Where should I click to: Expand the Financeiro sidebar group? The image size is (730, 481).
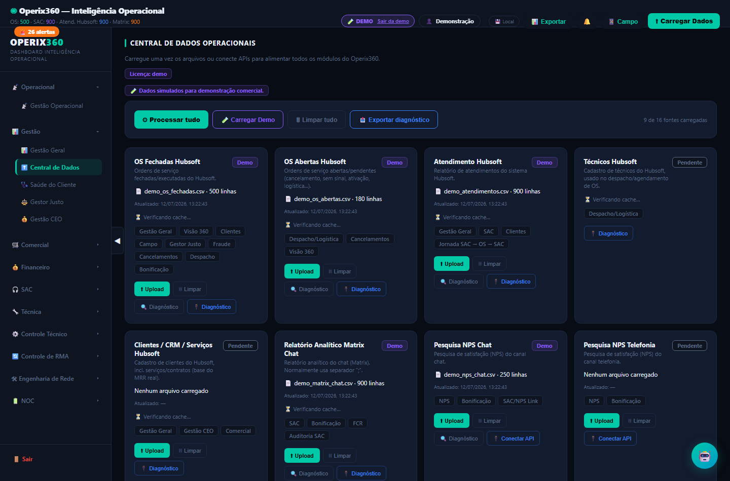pyautogui.click(x=56, y=267)
